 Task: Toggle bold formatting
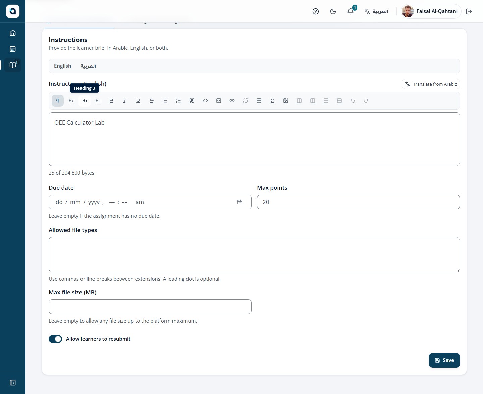pos(111,101)
